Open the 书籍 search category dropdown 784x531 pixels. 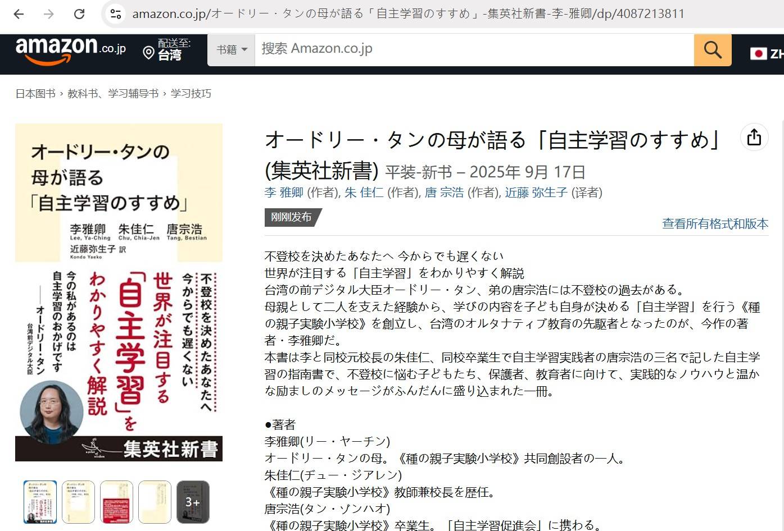tap(232, 50)
